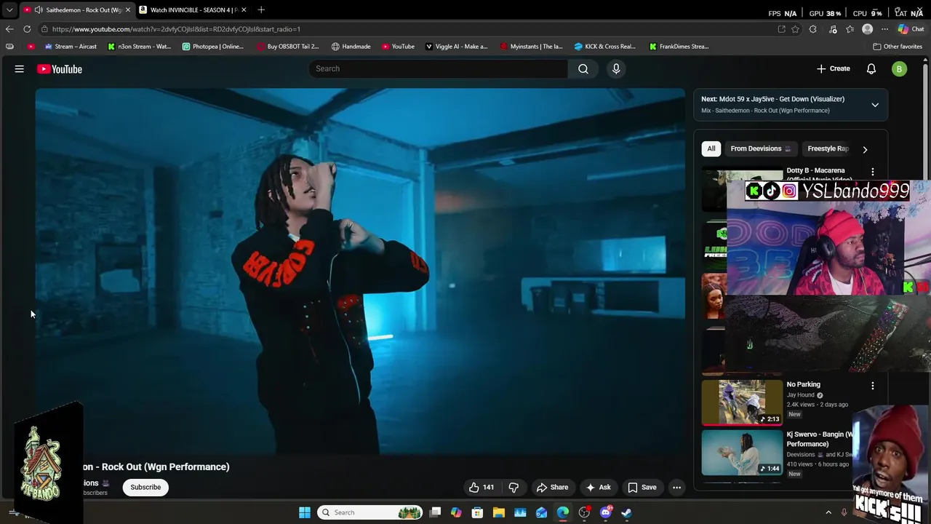Open the browser tab search dropdown
Viewport: 931px width, 524px height.
(9, 9)
